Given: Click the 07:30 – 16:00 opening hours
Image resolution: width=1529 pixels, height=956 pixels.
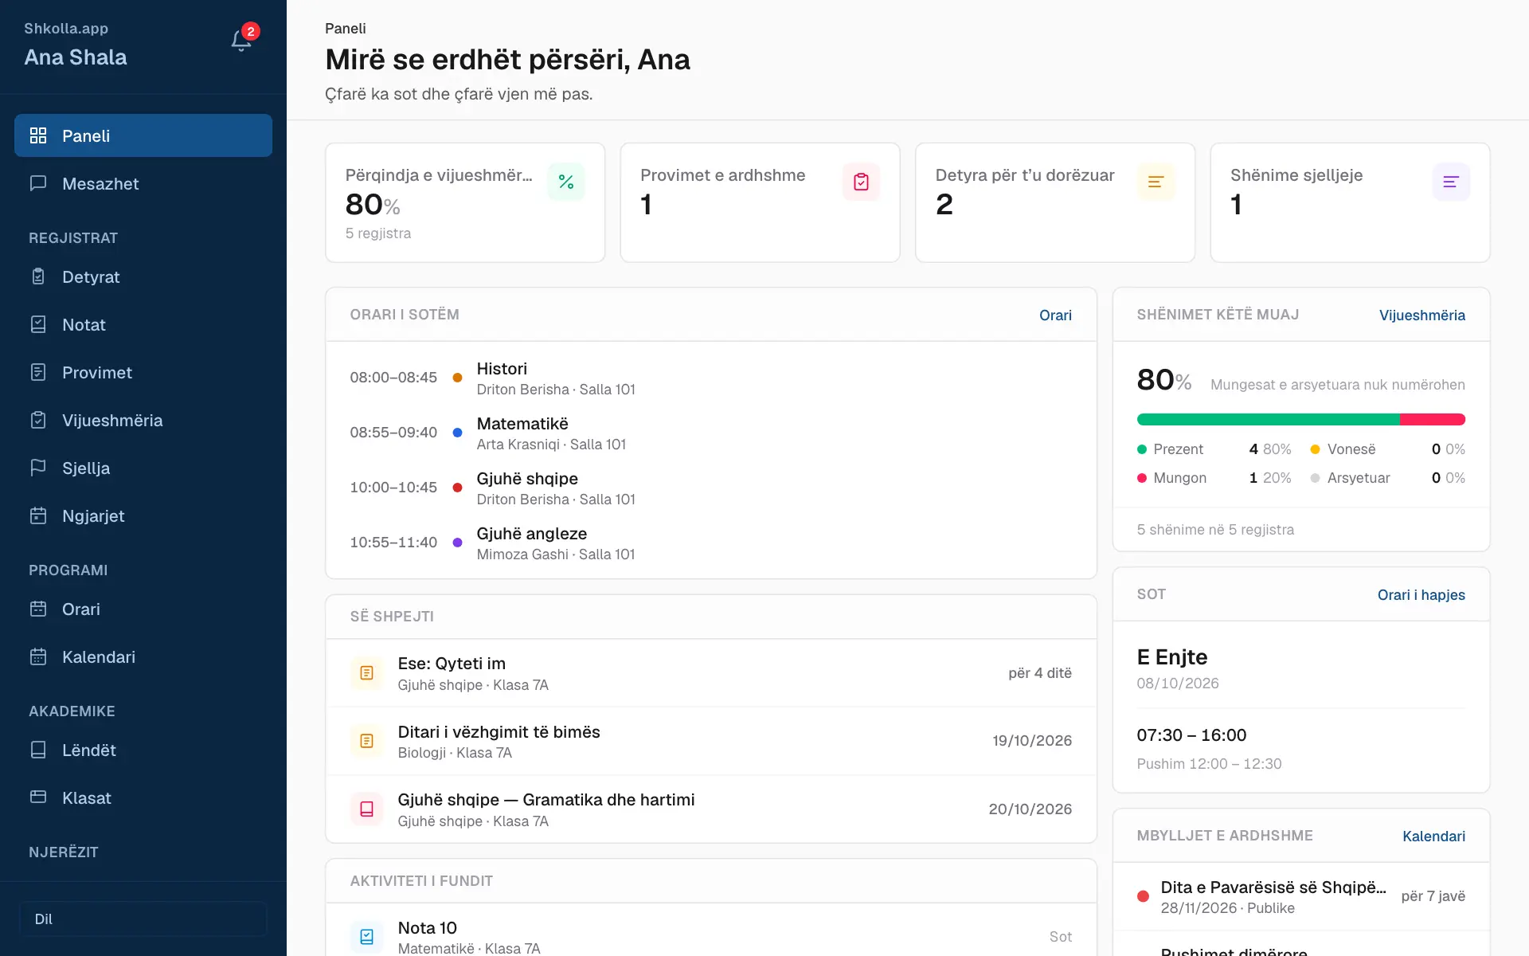Looking at the screenshot, I should tap(1191, 735).
